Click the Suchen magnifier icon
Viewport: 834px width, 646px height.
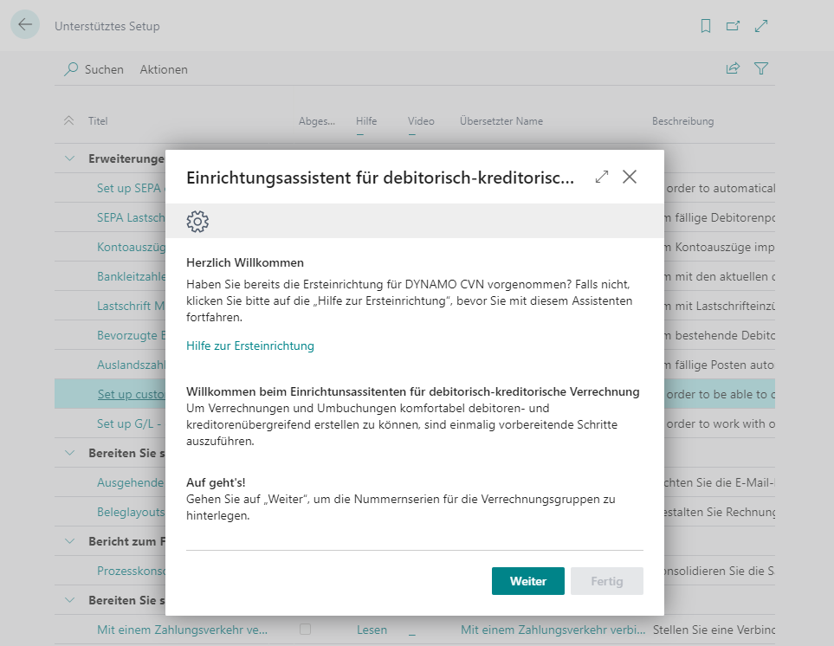coord(71,69)
